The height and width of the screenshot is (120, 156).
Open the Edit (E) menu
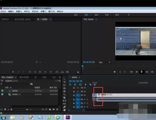(x=11, y=11)
